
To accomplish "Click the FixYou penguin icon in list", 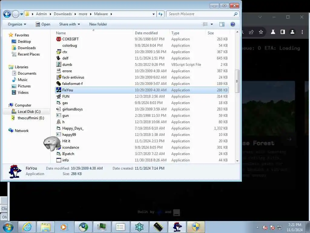I will pyautogui.click(x=58, y=90).
